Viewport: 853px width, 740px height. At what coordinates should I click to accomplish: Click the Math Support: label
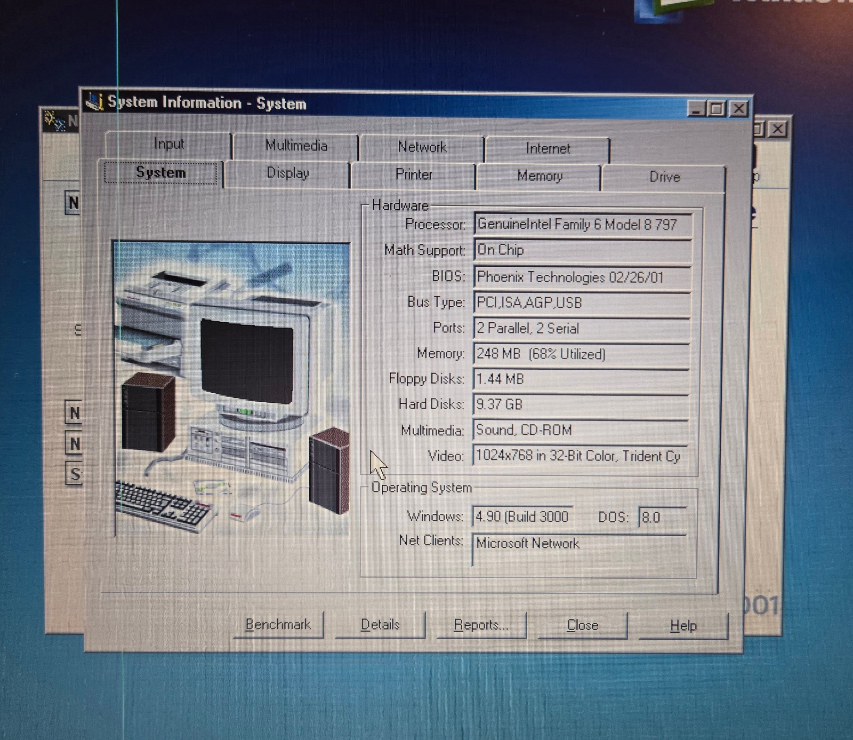tap(424, 250)
